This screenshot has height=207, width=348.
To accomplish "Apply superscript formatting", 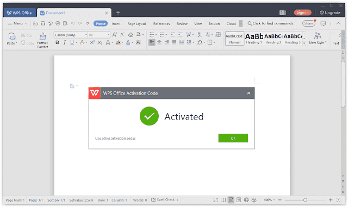I will click(x=92, y=42).
